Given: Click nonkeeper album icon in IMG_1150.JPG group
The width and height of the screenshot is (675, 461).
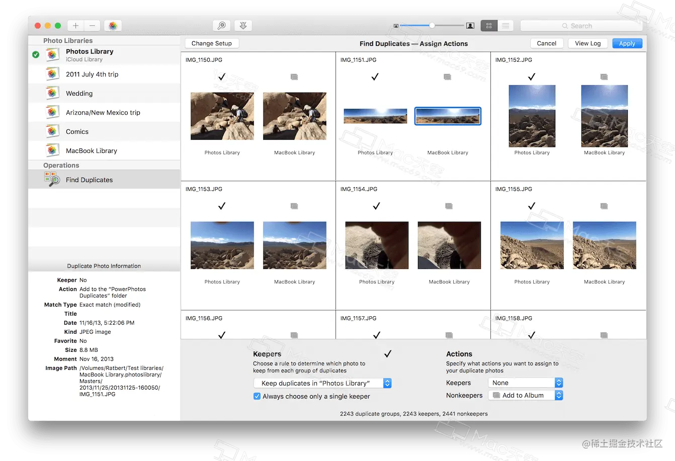Looking at the screenshot, I should click(x=294, y=77).
